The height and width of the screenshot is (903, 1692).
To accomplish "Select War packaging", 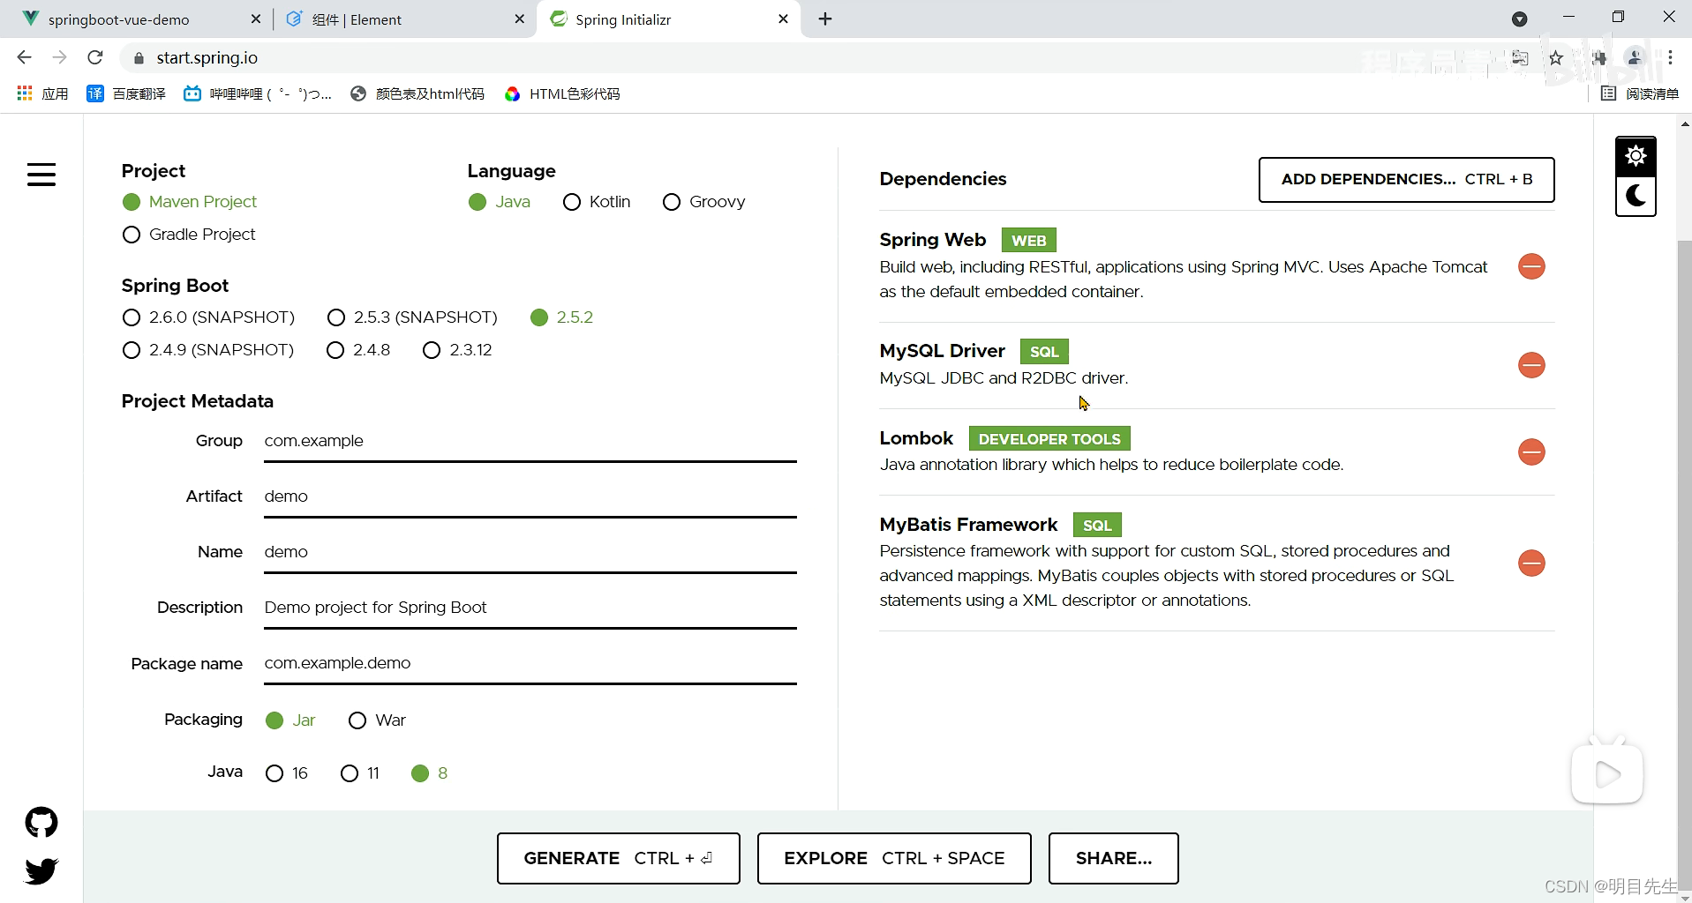I will click(x=357, y=720).
